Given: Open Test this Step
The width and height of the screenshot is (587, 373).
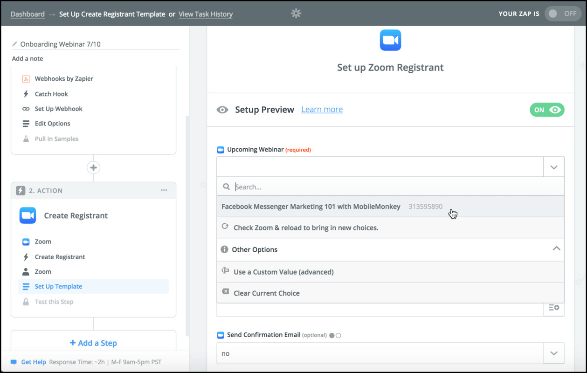Looking at the screenshot, I should 54,302.
